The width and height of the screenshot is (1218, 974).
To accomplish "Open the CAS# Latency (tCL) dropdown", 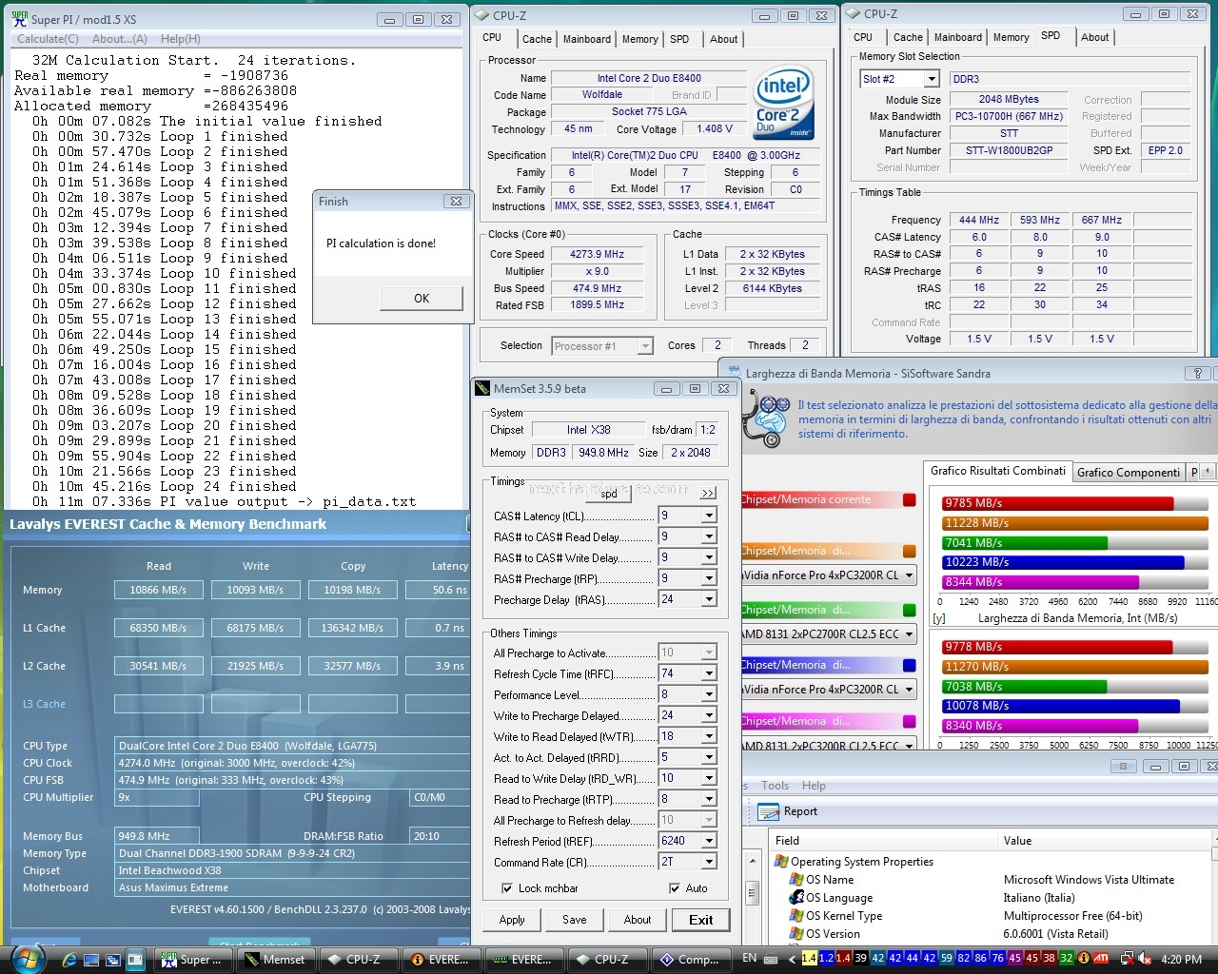I will tap(709, 516).
